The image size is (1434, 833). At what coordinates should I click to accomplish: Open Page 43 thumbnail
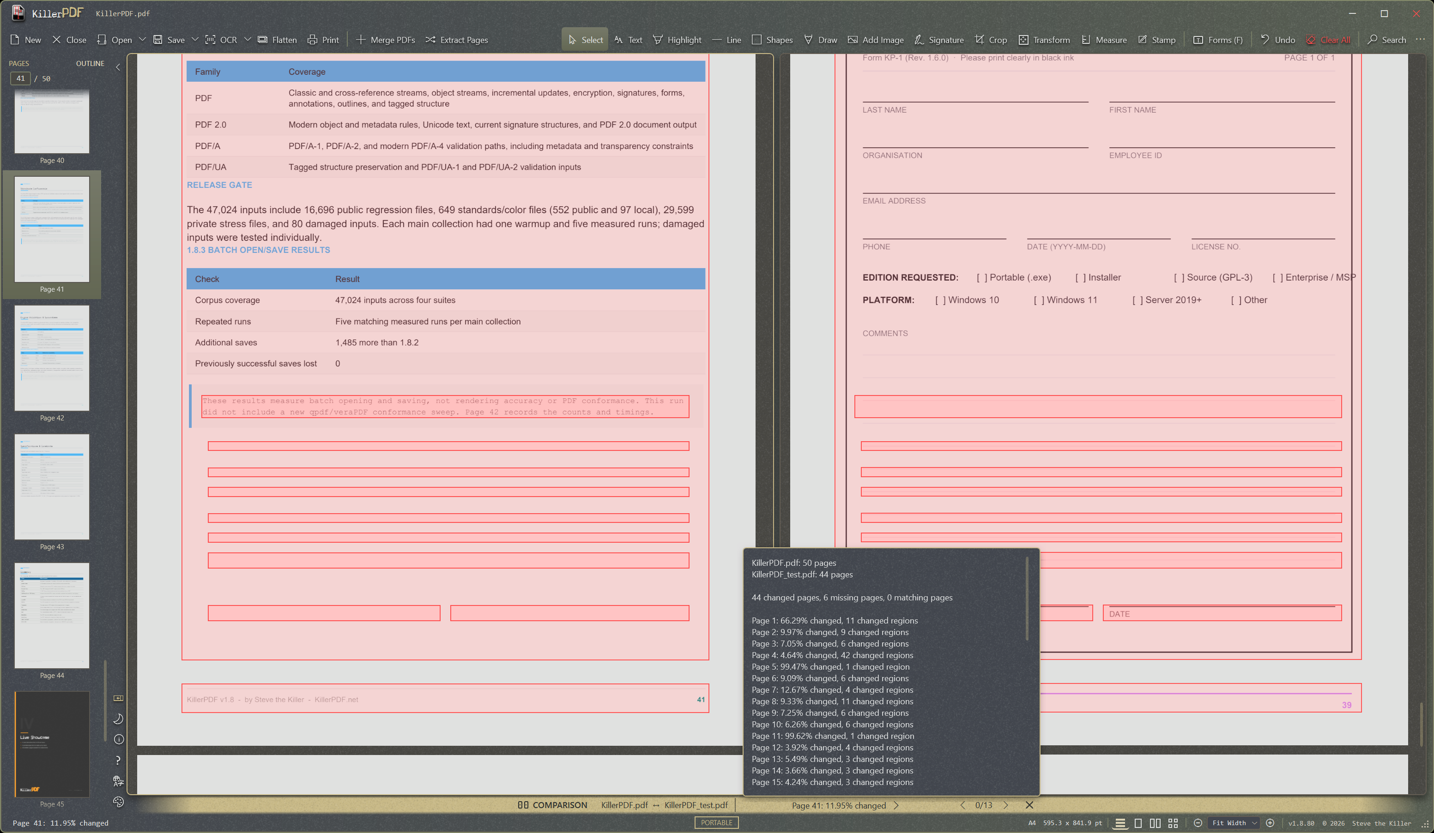click(x=52, y=487)
